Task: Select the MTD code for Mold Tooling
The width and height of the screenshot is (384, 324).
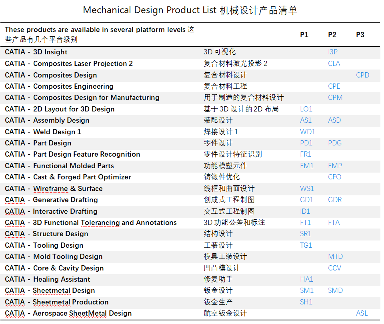Action: point(336,256)
